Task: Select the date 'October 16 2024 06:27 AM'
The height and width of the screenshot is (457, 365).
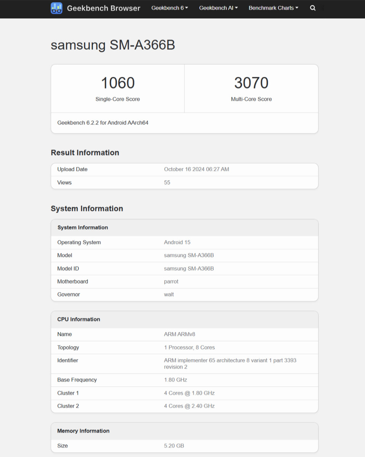Action: click(x=197, y=169)
